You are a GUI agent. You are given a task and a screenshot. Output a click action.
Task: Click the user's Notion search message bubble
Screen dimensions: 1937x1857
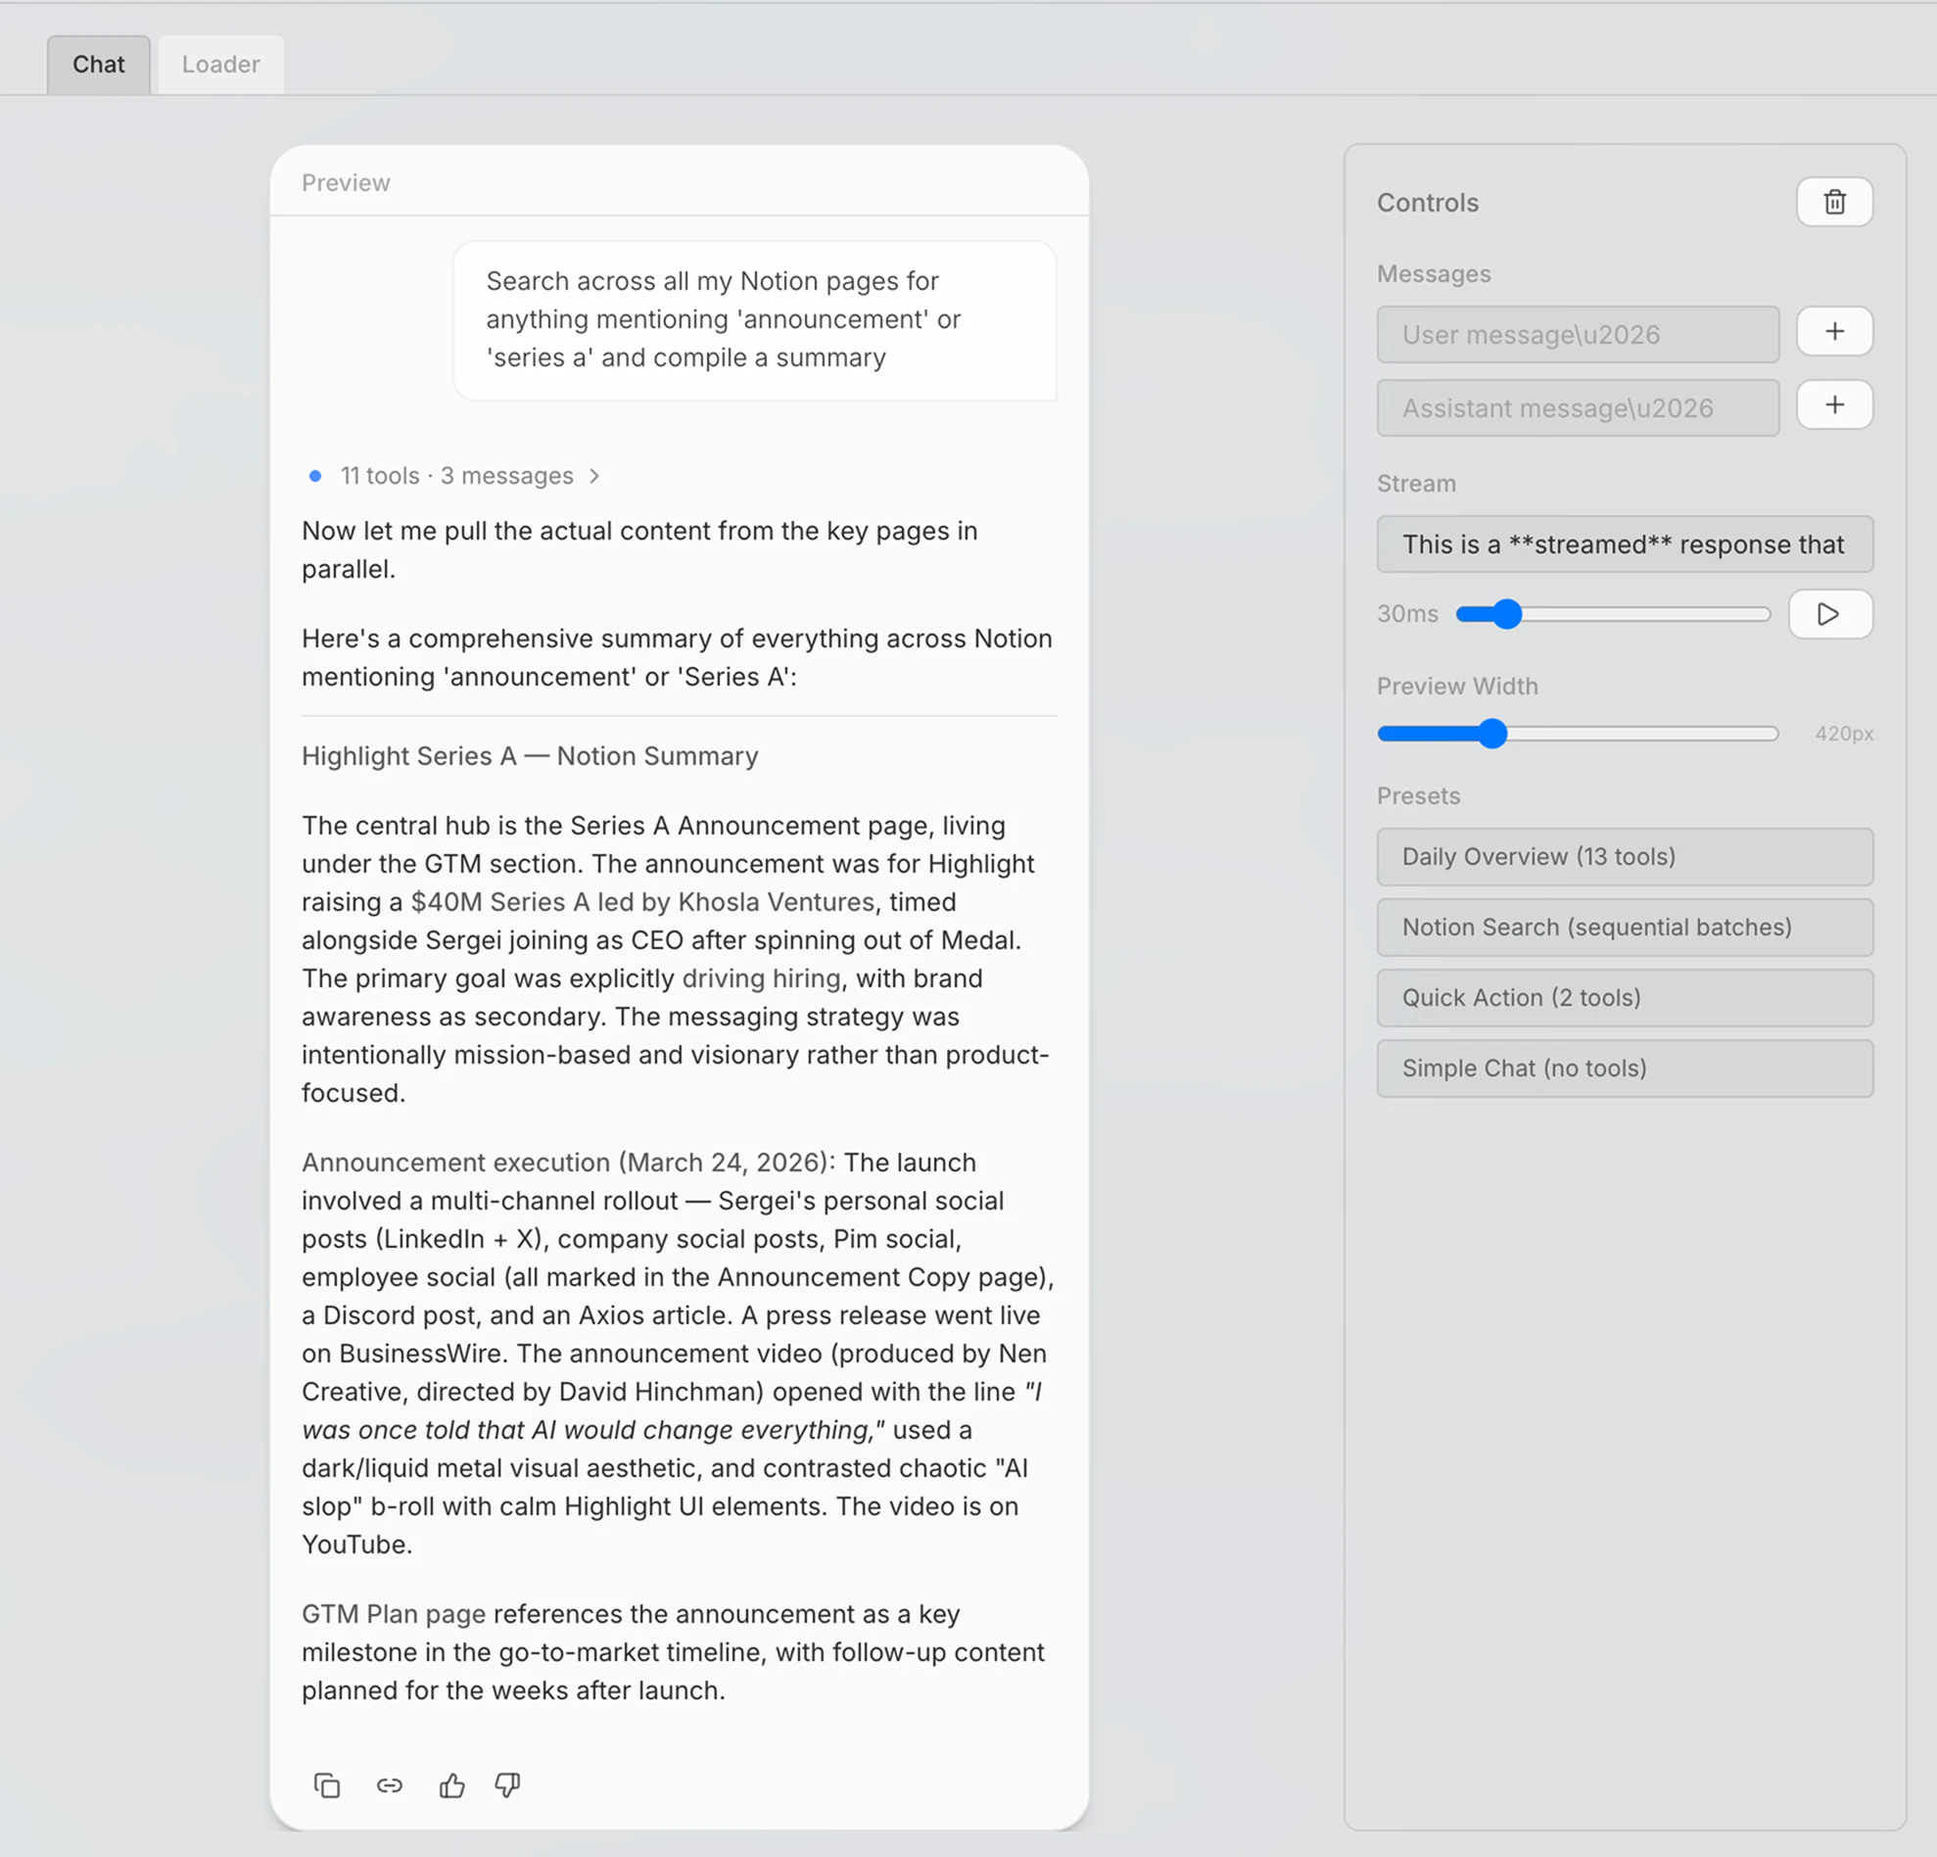tap(754, 320)
